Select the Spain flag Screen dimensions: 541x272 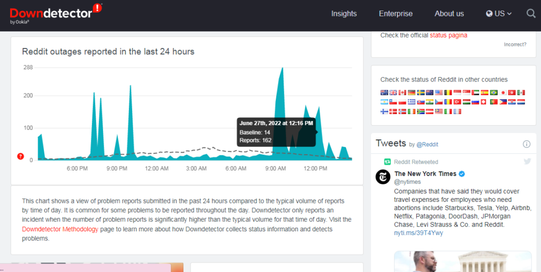point(484,92)
